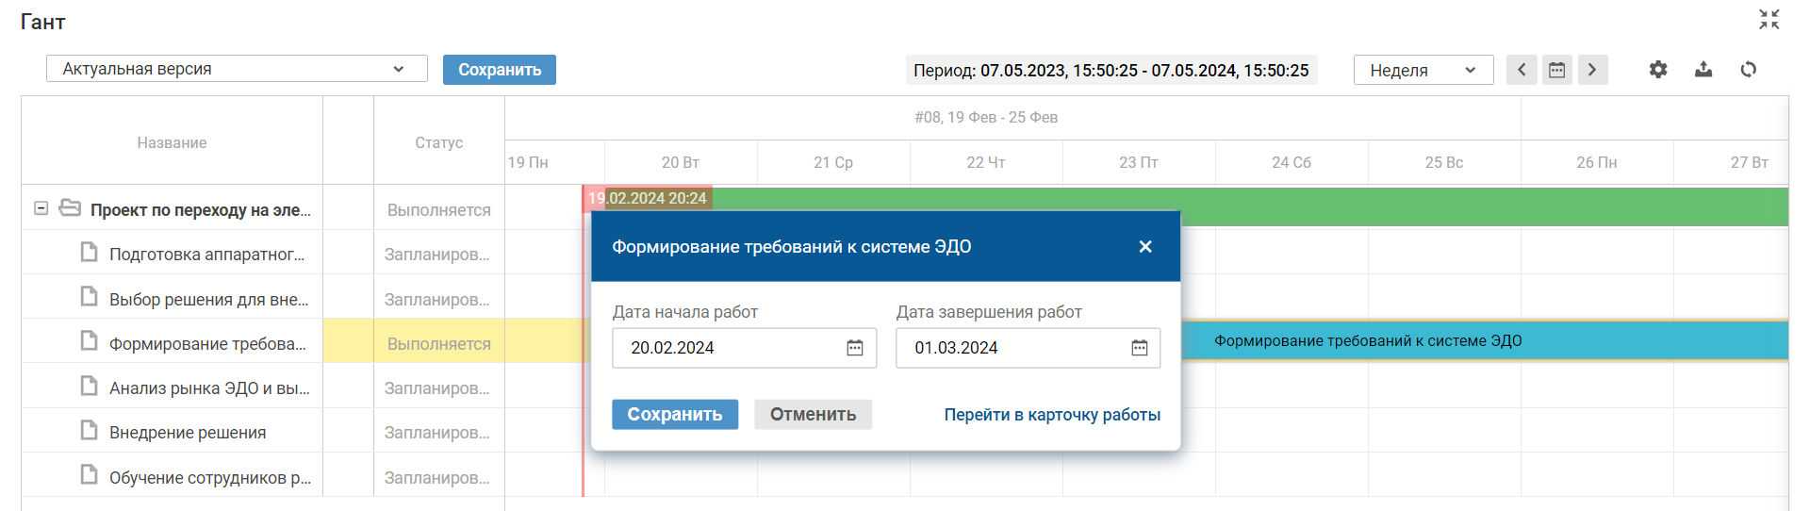Collapse the project tree root node
Viewport: 1810px width, 511px height.
[41, 208]
